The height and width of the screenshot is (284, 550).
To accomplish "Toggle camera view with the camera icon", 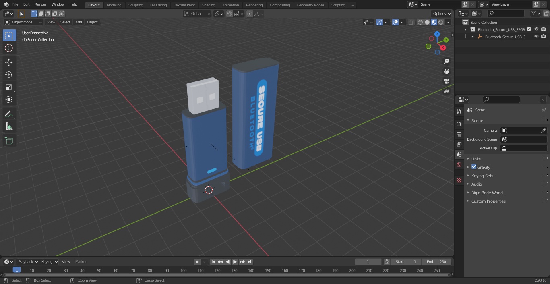I will point(446,81).
